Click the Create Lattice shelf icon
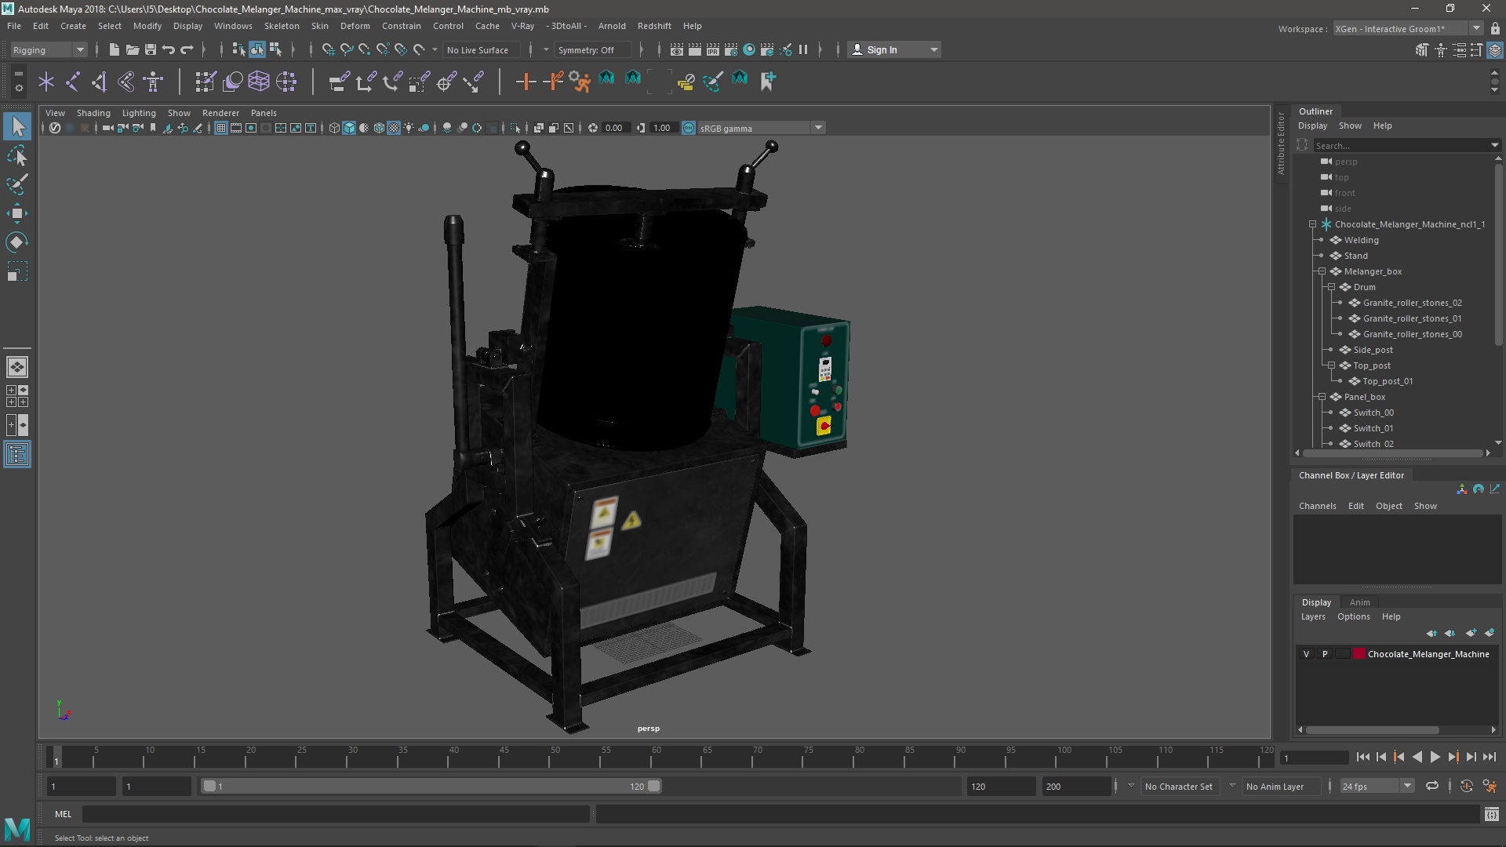Image resolution: width=1506 pixels, height=847 pixels. coord(259,82)
